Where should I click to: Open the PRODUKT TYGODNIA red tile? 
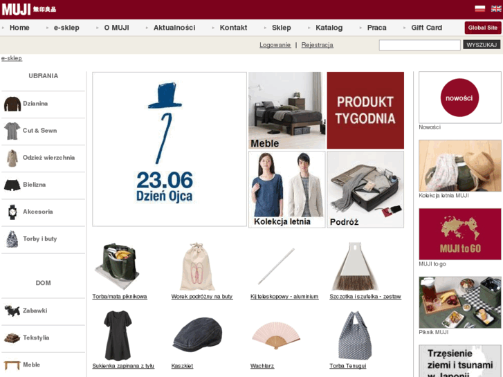click(x=365, y=111)
